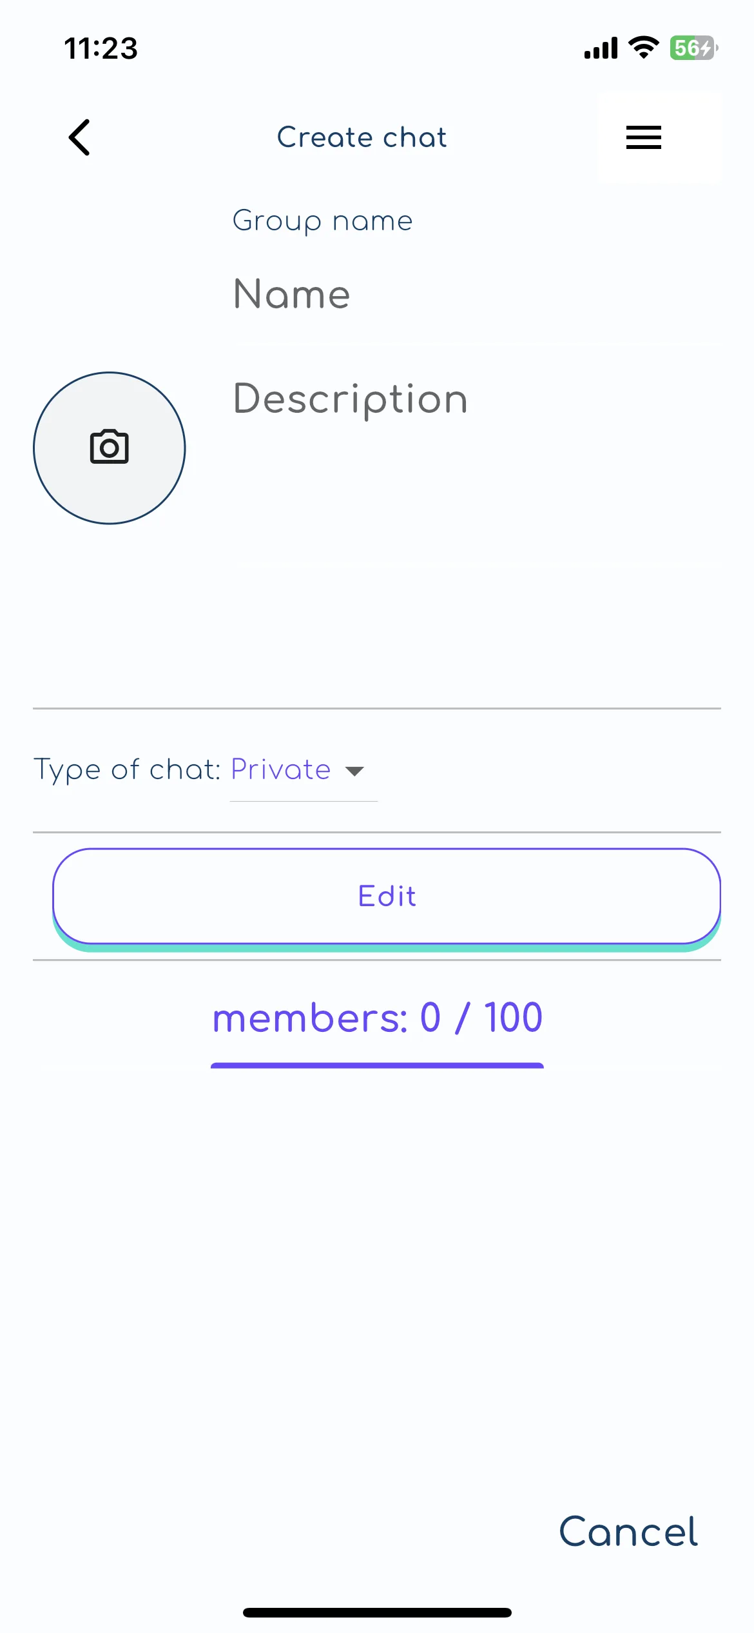The height and width of the screenshot is (1633, 754).
Task: Tap the camera icon to add photo
Action: [110, 446]
